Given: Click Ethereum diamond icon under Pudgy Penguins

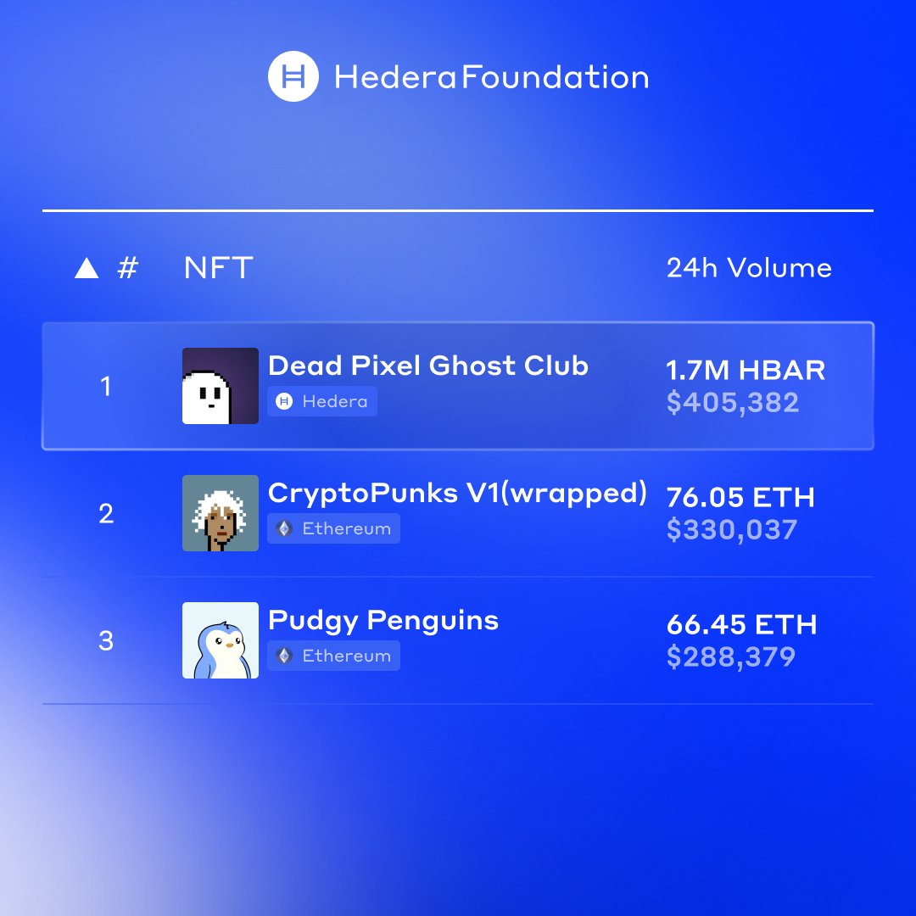Looking at the screenshot, I should [x=284, y=656].
